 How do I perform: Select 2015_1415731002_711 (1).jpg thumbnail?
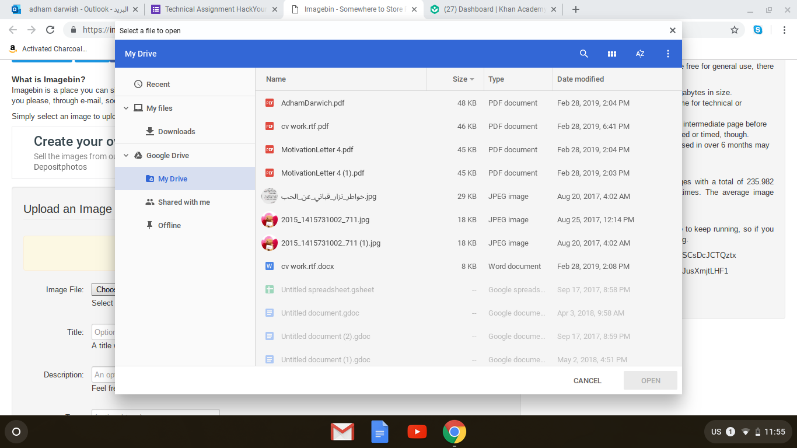(x=270, y=243)
